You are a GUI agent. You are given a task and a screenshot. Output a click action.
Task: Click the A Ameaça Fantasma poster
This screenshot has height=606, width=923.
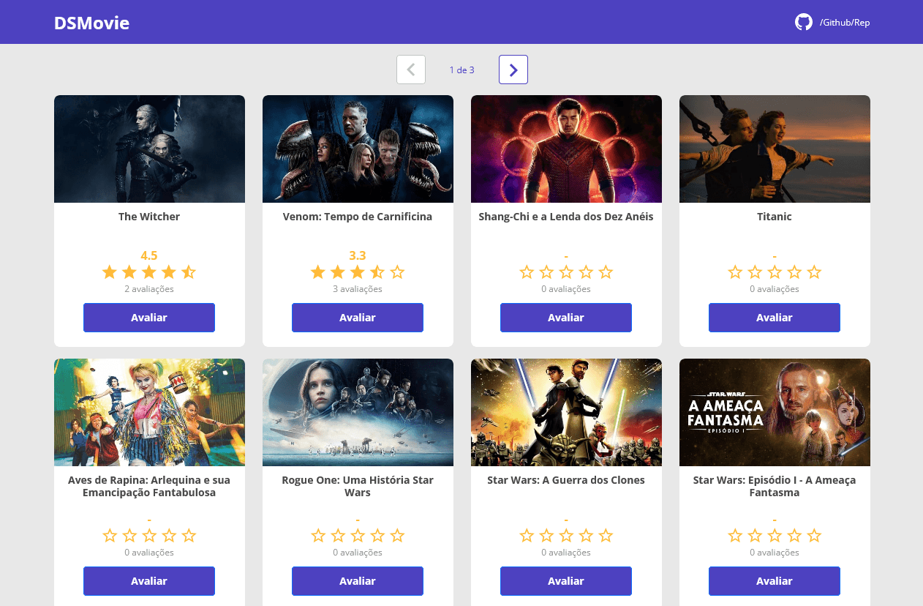point(775,412)
